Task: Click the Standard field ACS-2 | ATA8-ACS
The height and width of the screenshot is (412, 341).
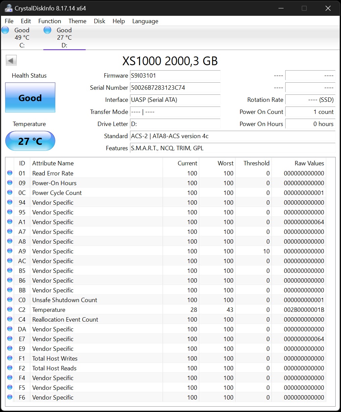Action: click(232, 136)
